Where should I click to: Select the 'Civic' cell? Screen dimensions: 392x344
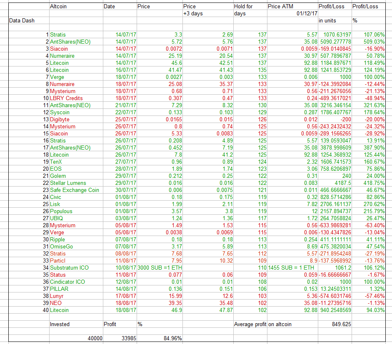point(76,197)
